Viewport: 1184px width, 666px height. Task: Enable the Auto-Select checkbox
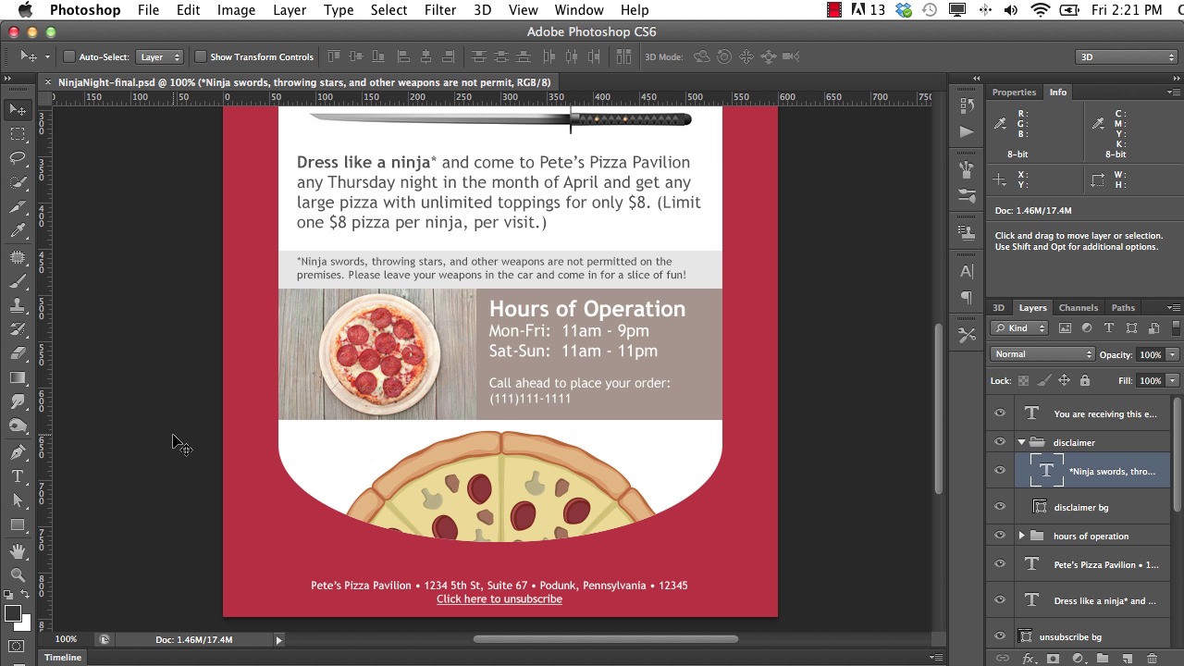pos(69,57)
